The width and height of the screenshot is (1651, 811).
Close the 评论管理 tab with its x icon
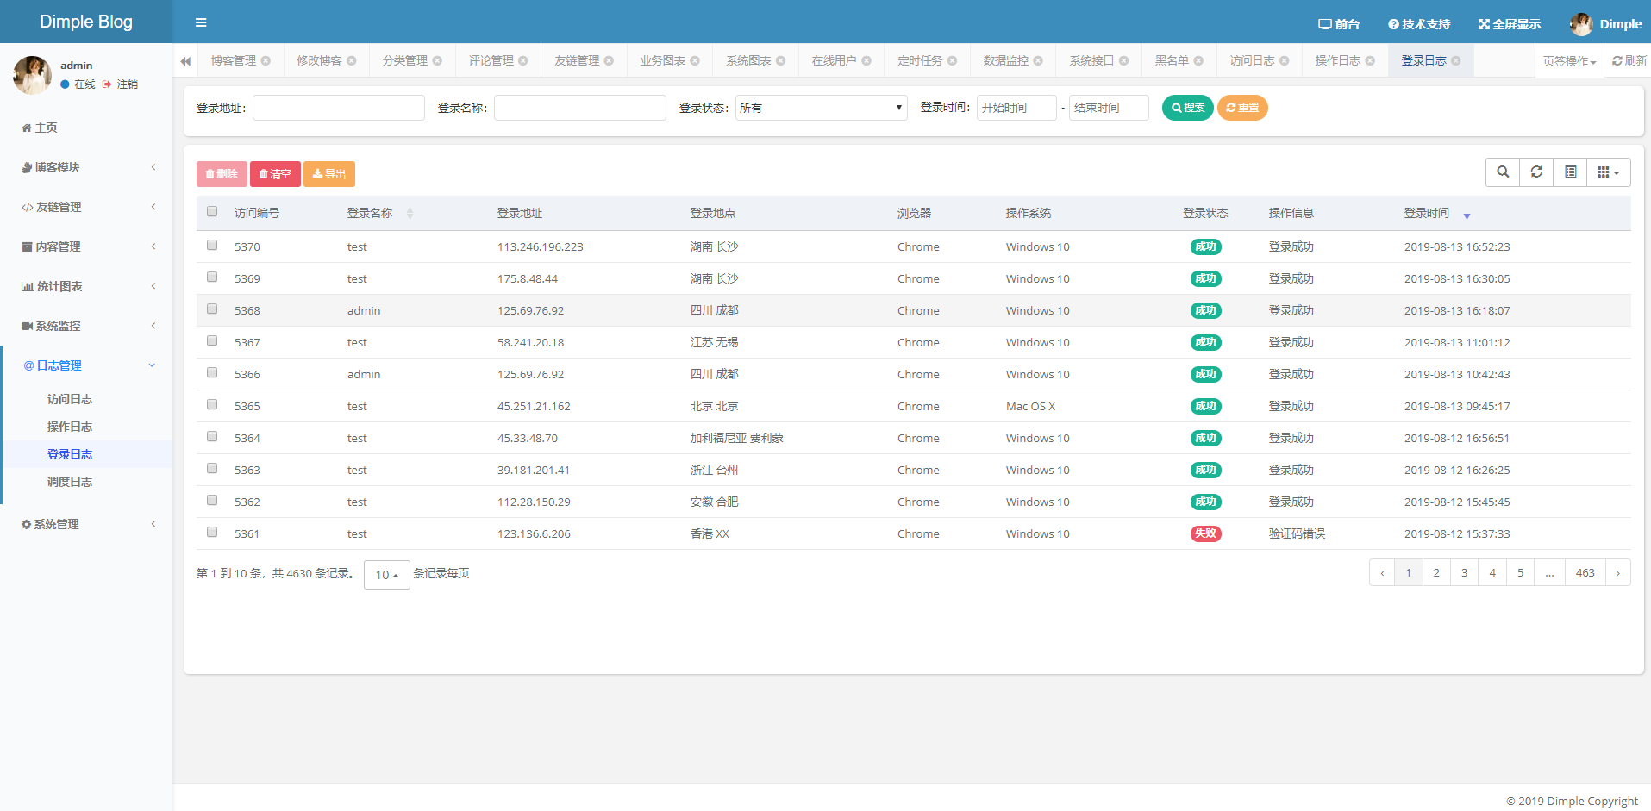(x=523, y=60)
